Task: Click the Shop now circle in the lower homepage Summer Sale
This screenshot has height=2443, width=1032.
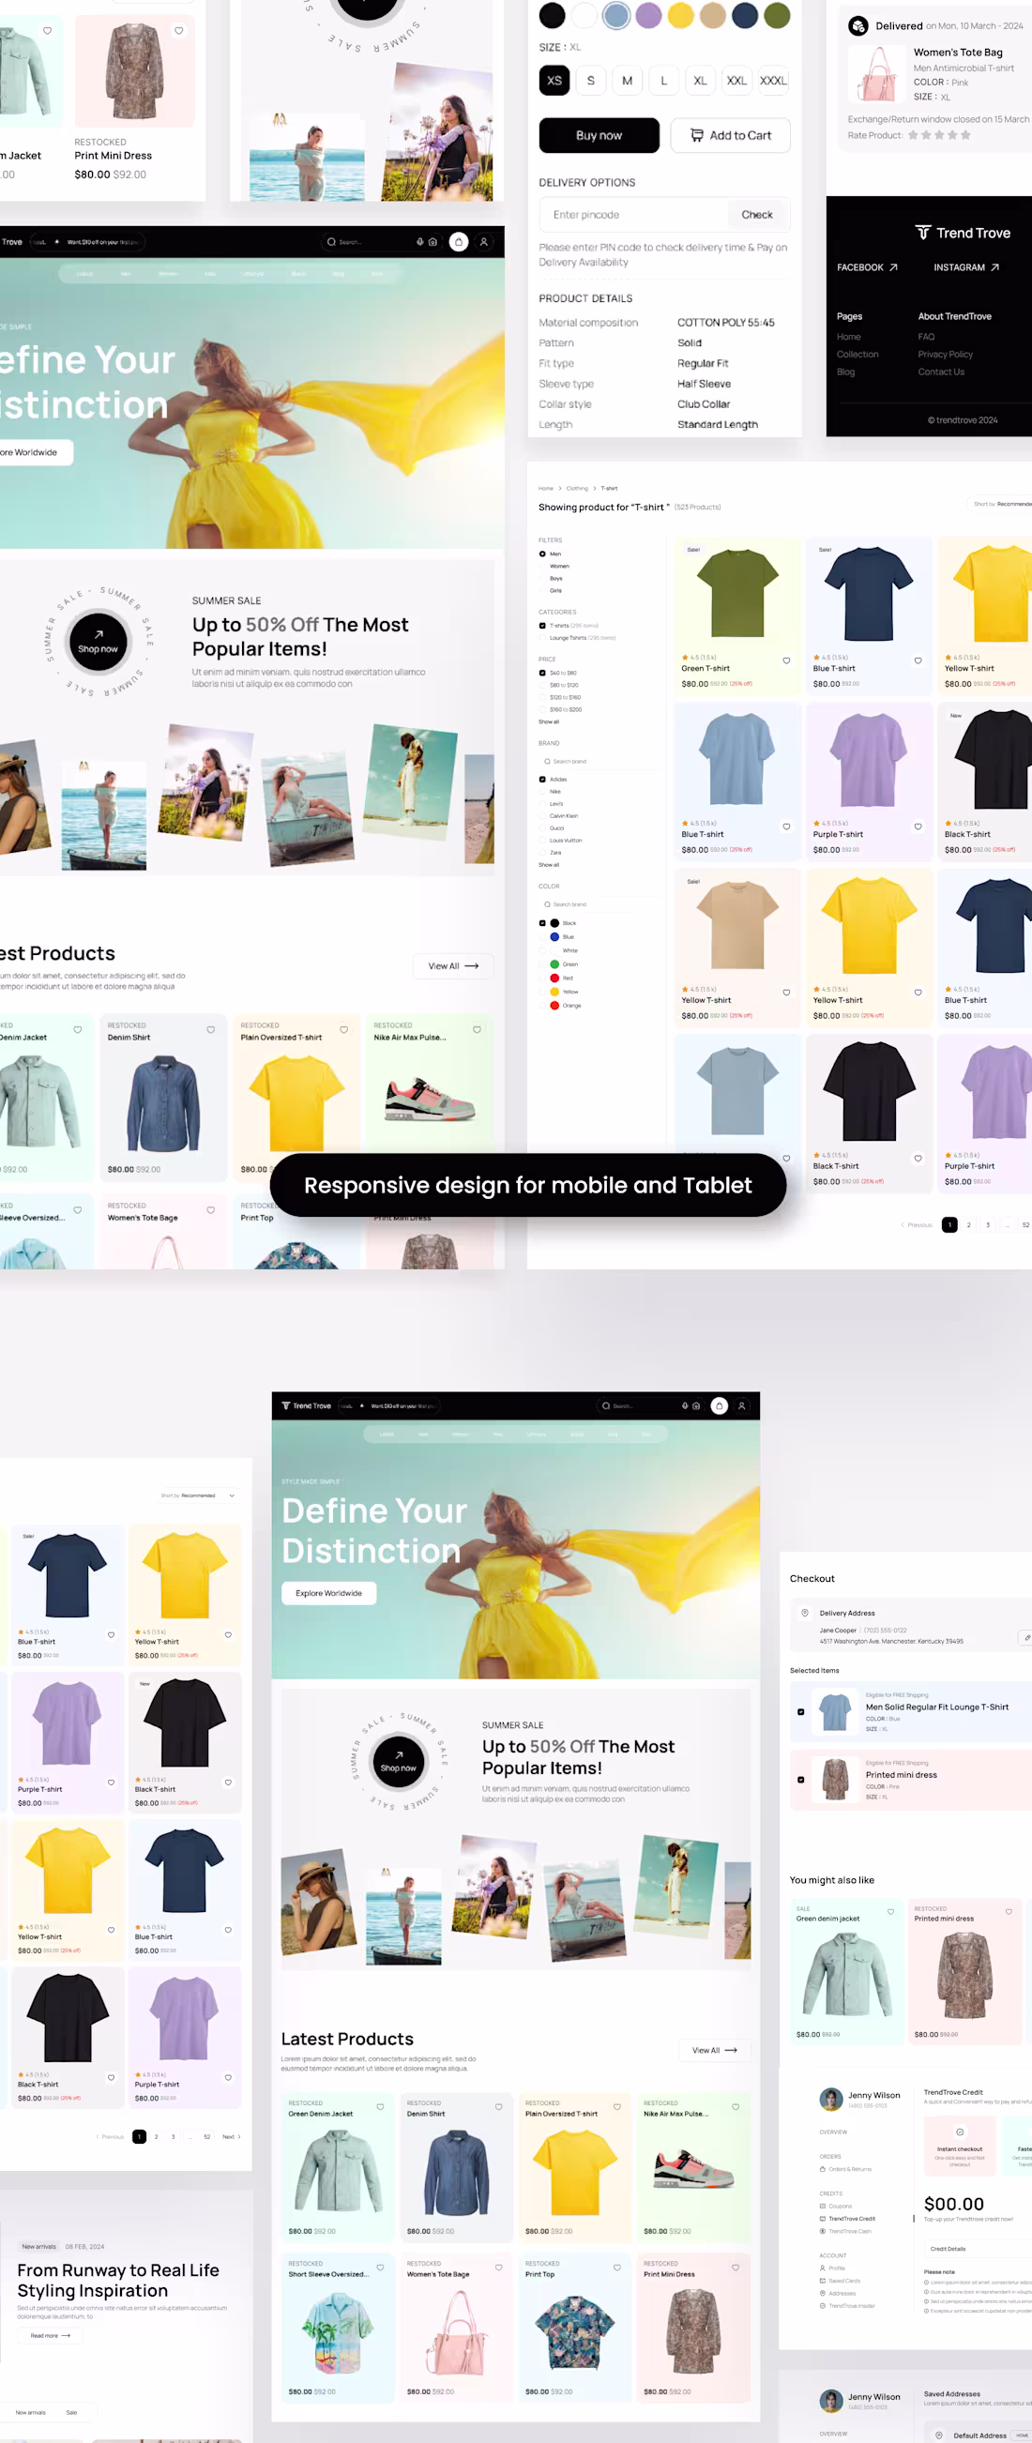Action: (x=399, y=1761)
